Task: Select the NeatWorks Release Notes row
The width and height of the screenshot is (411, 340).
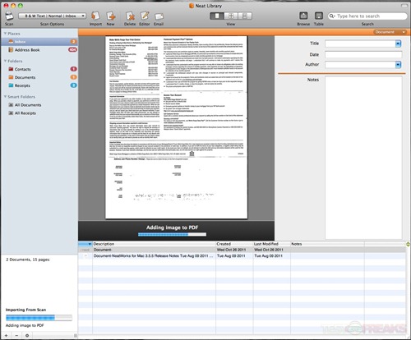Action: (242, 255)
